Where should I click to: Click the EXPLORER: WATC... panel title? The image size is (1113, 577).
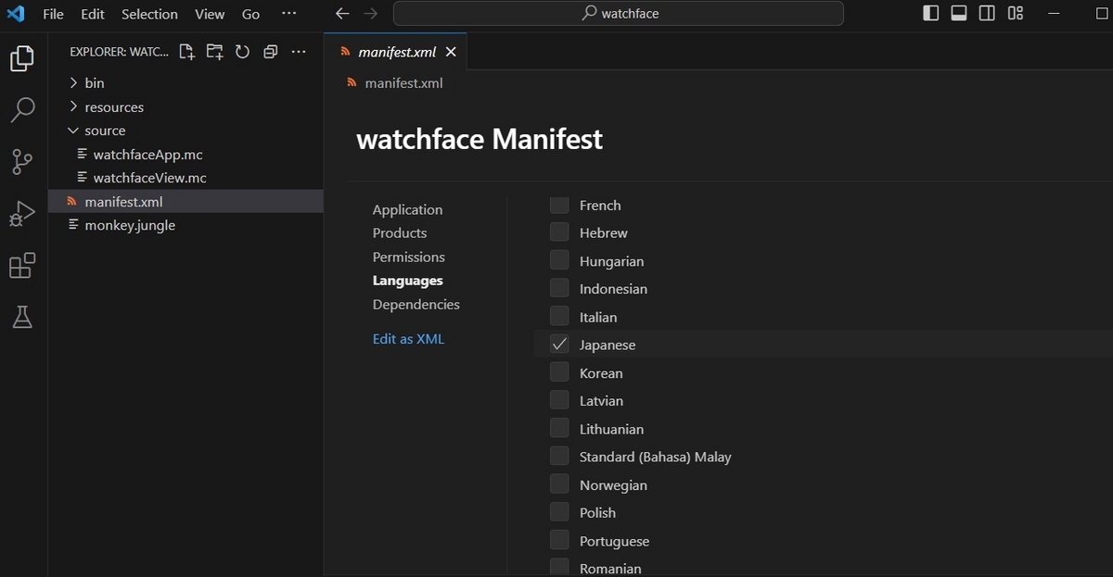(120, 52)
